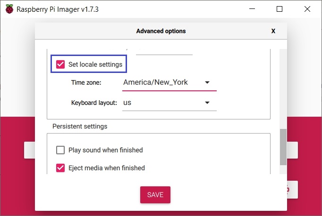
Task: Expand the Keyboard layout dropdown arrow
Action: [207, 103]
